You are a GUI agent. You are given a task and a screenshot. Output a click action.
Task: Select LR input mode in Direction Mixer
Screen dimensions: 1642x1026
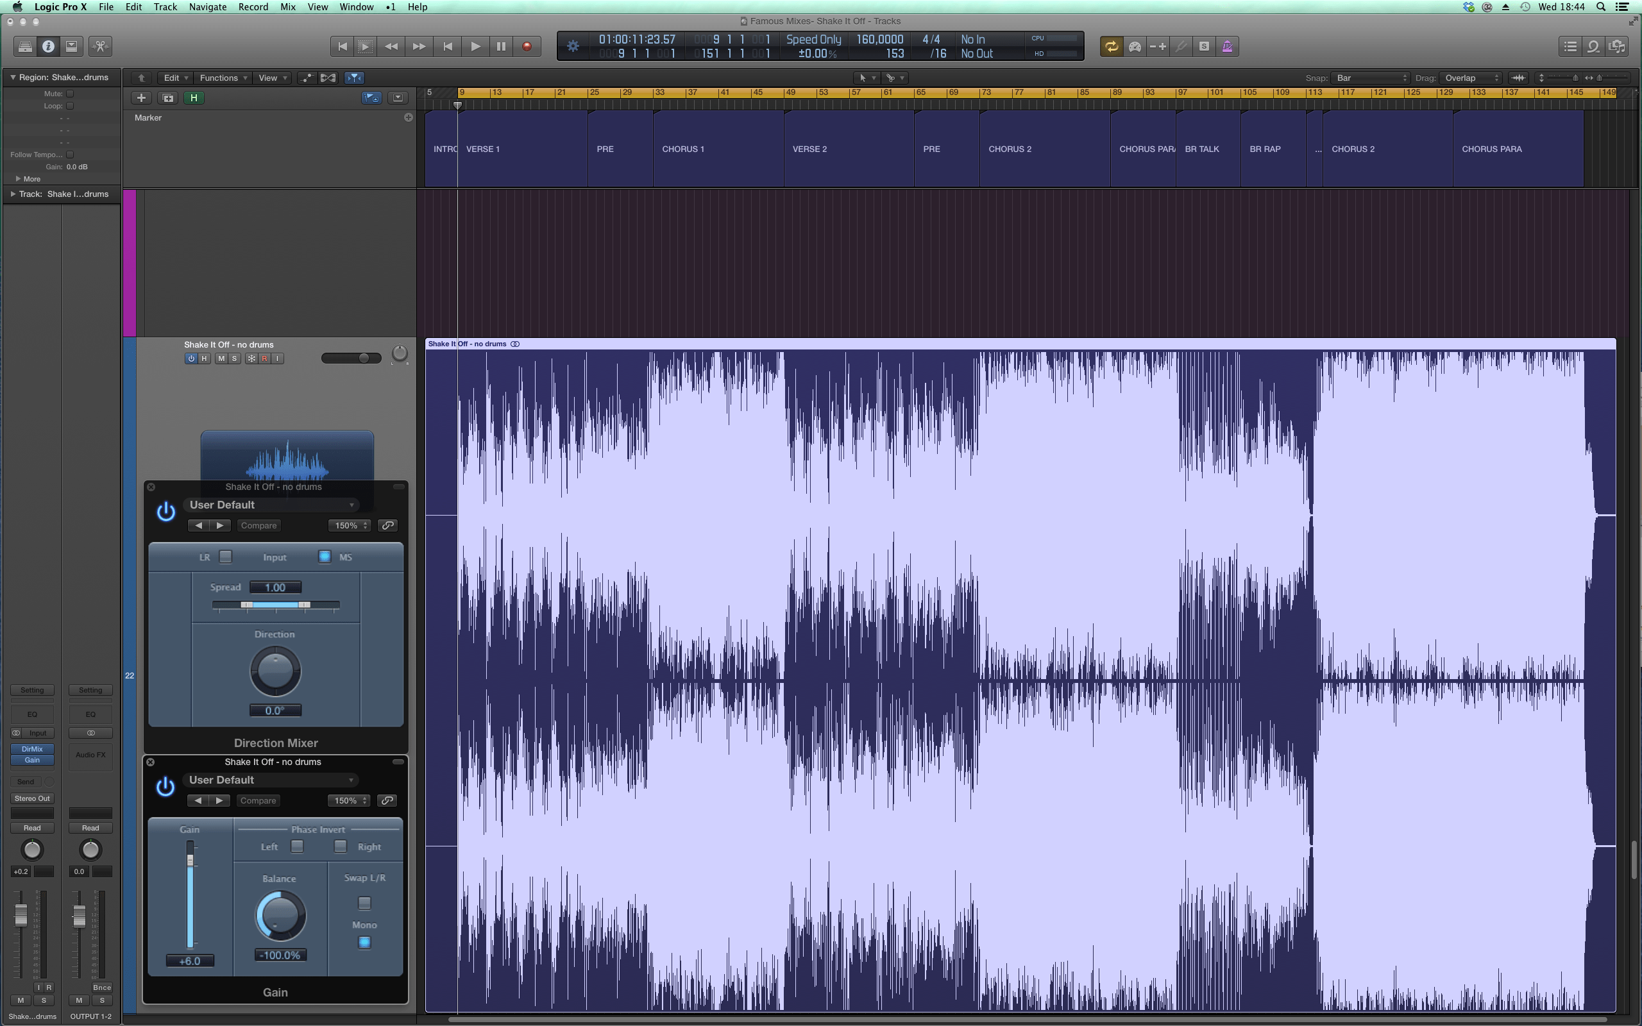[226, 557]
